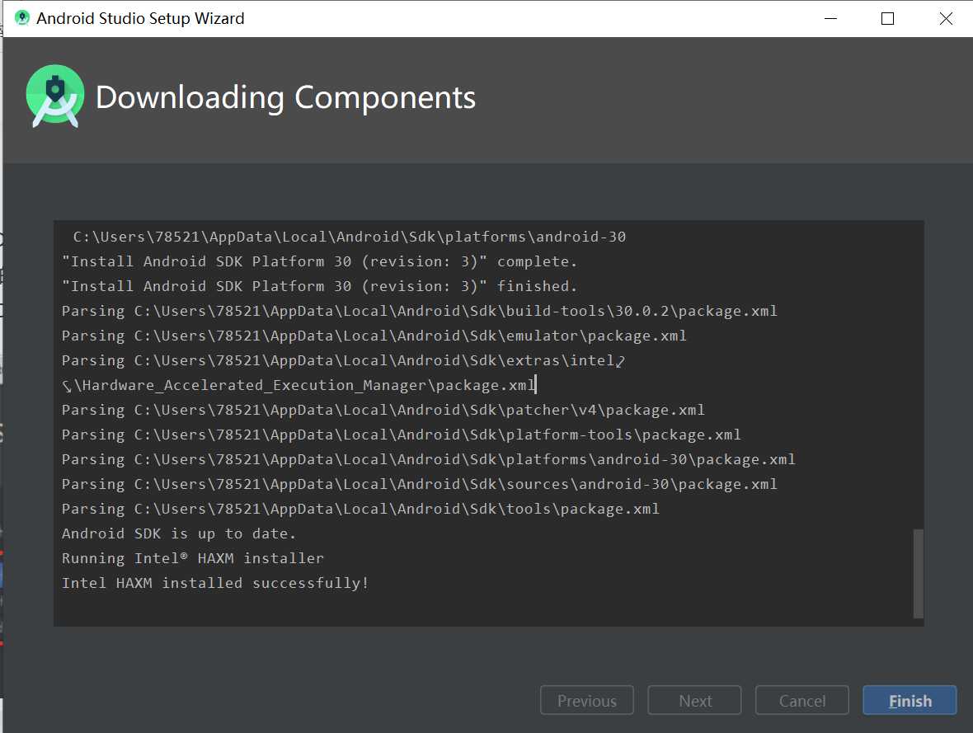
Task: Close the Setup Wizard window
Action: point(946,19)
